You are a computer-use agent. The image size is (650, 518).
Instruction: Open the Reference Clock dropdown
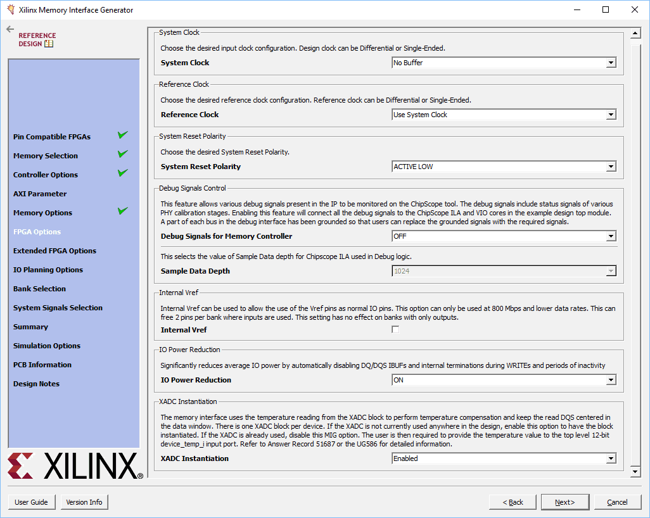tap(504, 115)
